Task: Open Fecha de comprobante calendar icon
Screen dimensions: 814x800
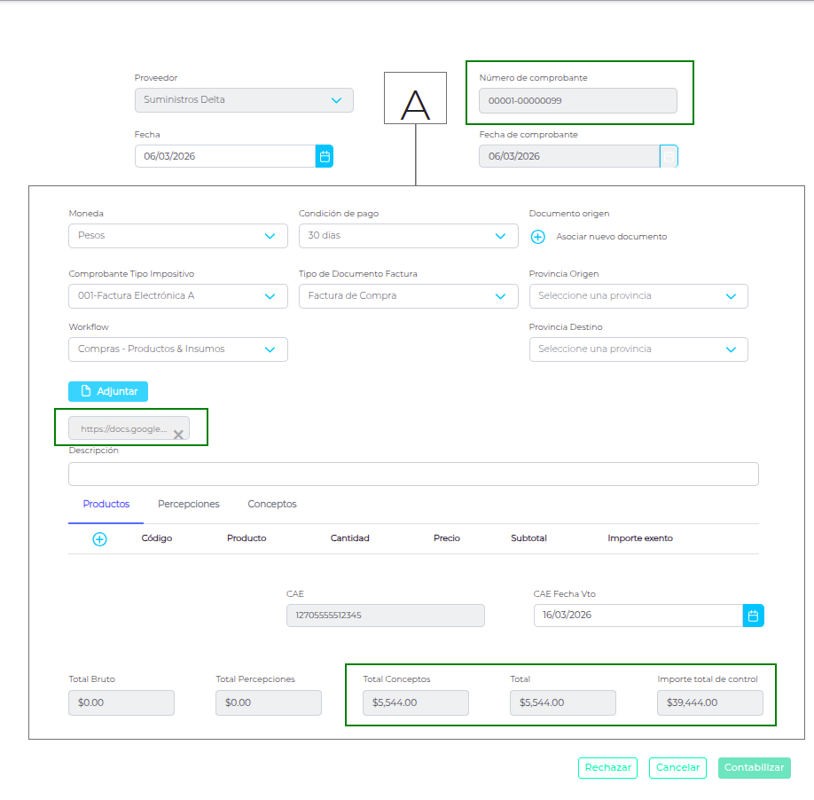Action: 669,157
